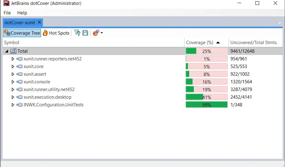Screen dimensions: 285x167
Task: Click the 41% coverage bar
Action: pos(207,97)
